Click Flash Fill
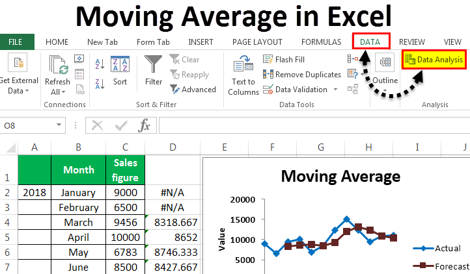 point(284,60)
